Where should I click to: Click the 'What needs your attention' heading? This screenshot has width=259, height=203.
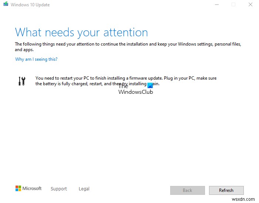(81, 32)
